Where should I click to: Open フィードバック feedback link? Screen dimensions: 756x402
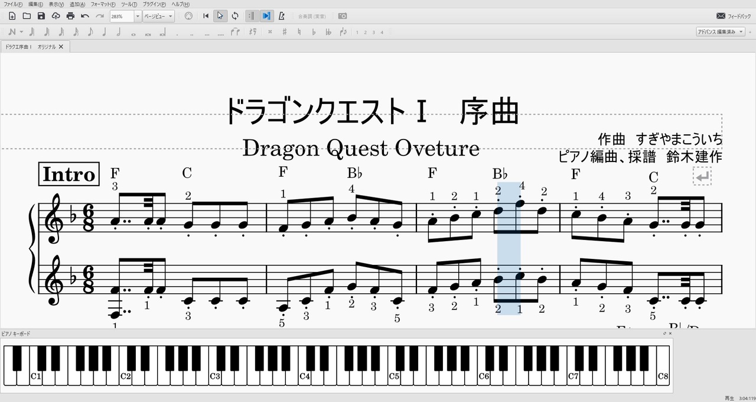734,16
